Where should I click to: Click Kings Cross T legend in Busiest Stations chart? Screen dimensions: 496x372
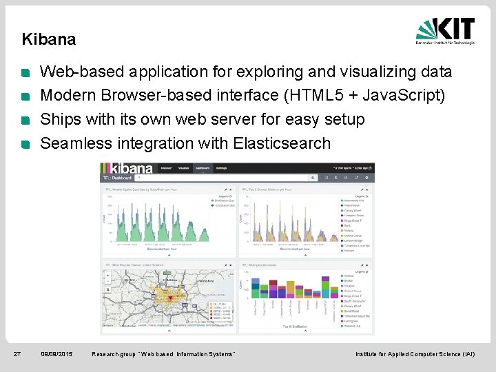(x=351, y=220)
